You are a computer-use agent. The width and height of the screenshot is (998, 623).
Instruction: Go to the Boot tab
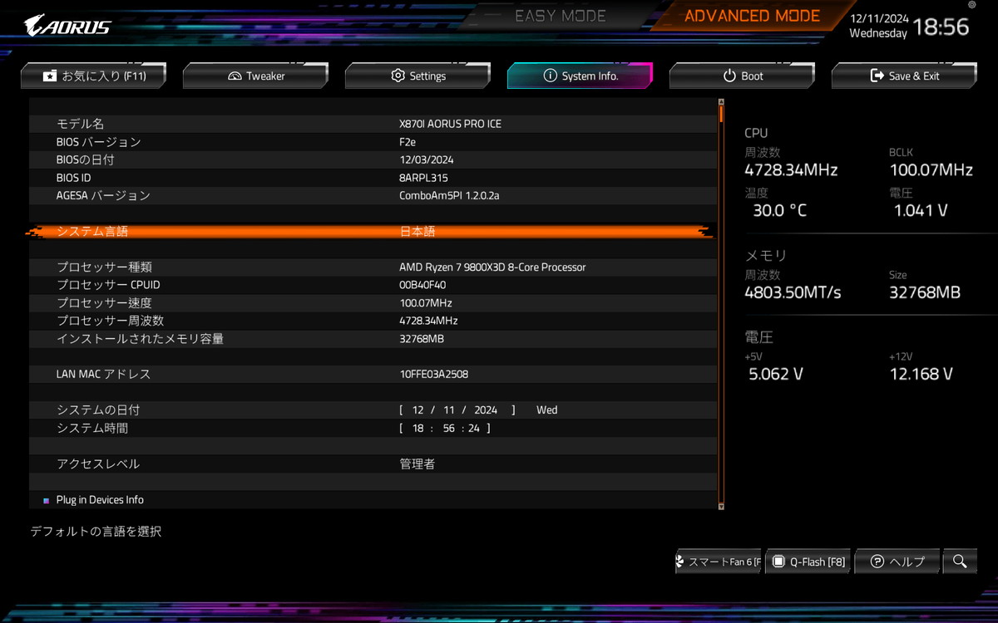click(x=742, y=76)
